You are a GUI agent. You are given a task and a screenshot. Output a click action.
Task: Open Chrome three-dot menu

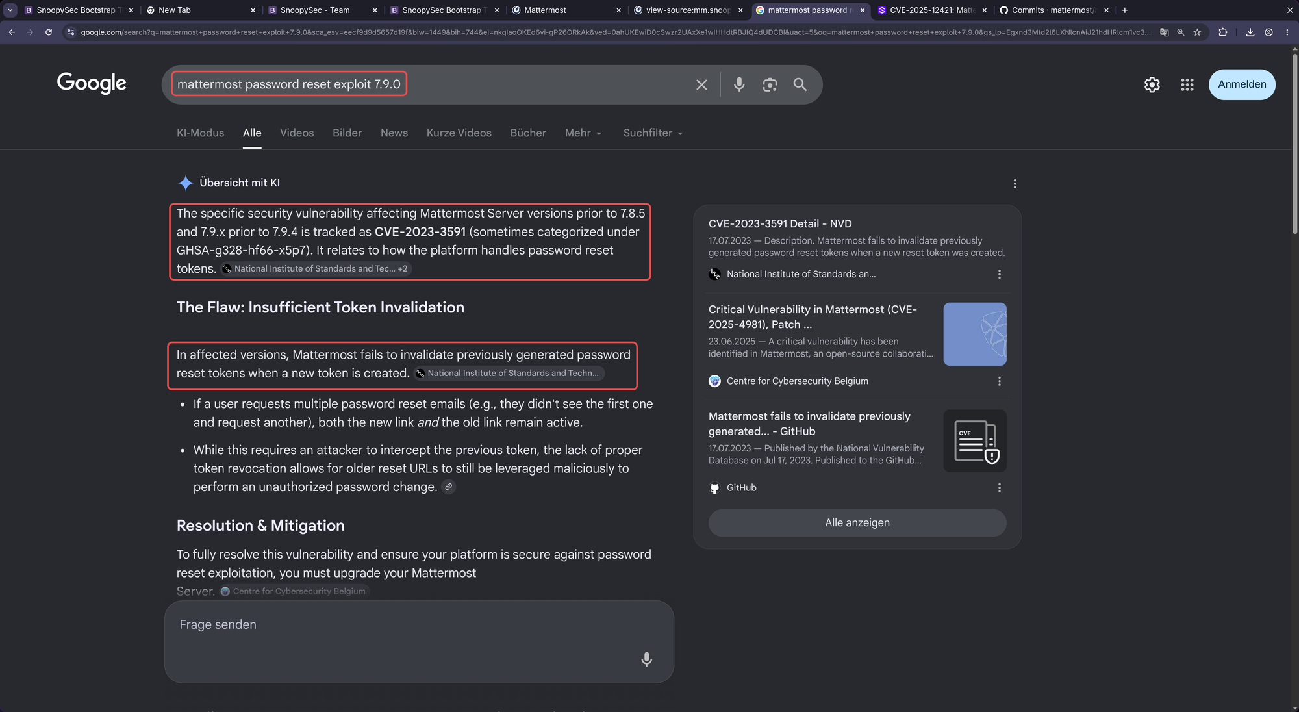tap(1287, 32)
